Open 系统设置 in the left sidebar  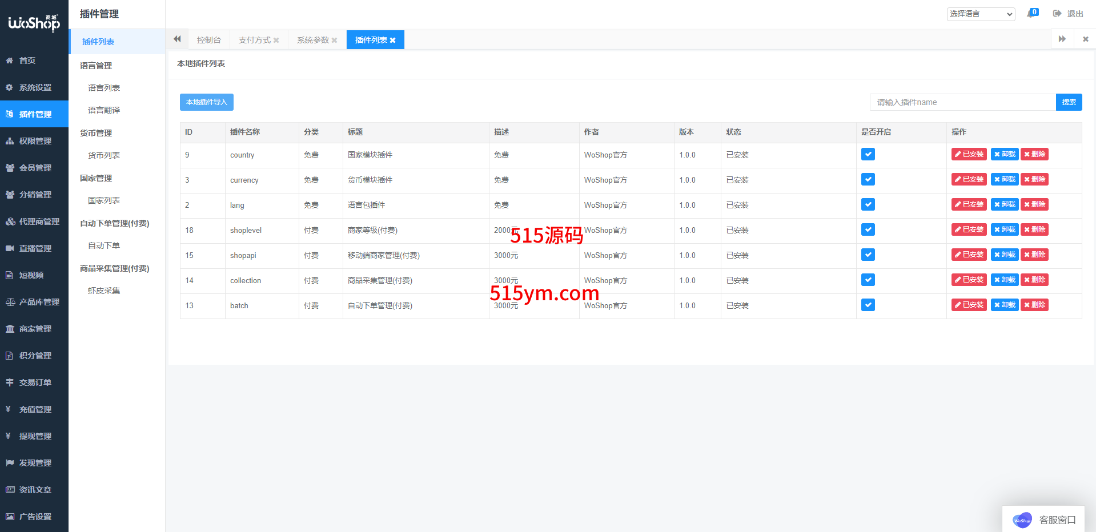coord(35,87)
